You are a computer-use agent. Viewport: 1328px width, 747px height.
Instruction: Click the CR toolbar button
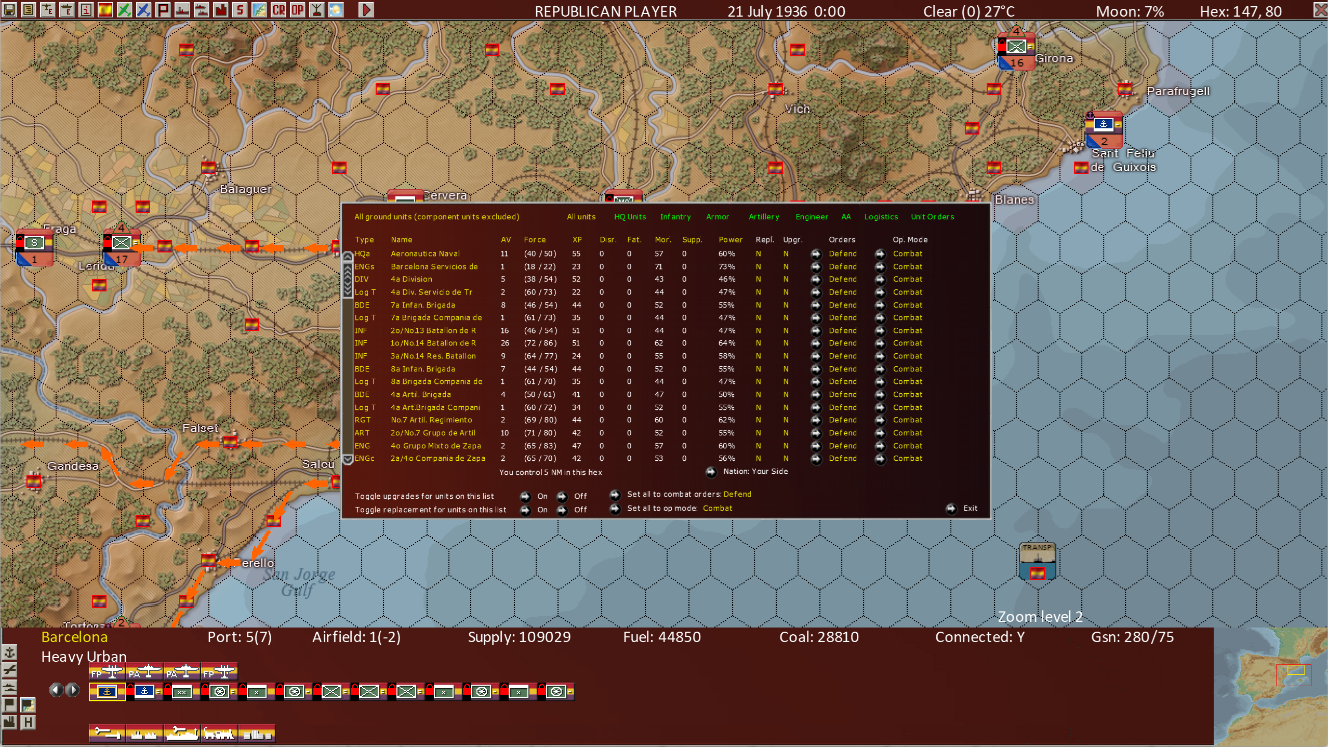pyautogui.click(x=278, y=9)
